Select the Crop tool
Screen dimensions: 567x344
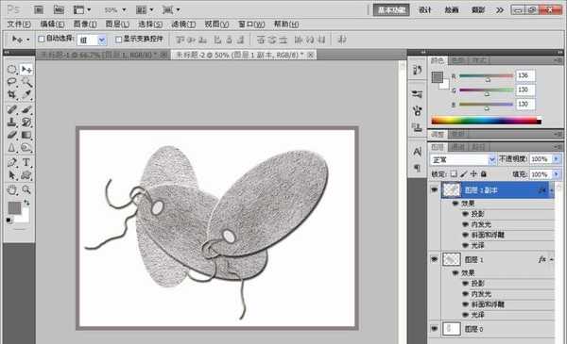[12, 95]
